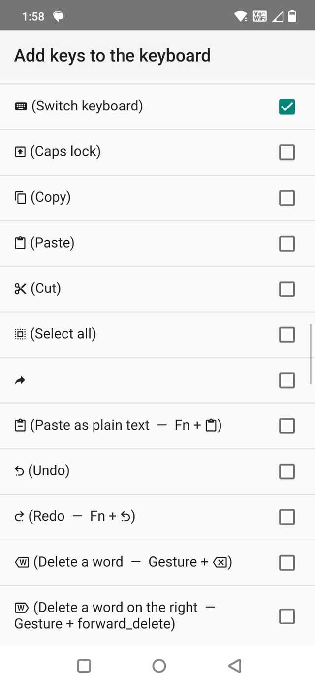Click the Undo icon
Viewport: 315px width, 684px height.
coord(20,471)
